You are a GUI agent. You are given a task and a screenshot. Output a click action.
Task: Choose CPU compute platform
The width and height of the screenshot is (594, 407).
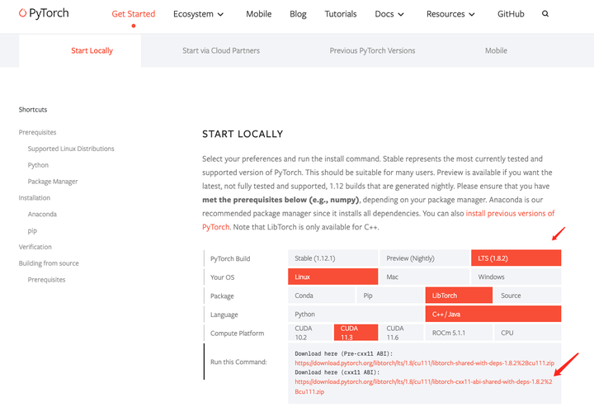(x=528, y=333)
